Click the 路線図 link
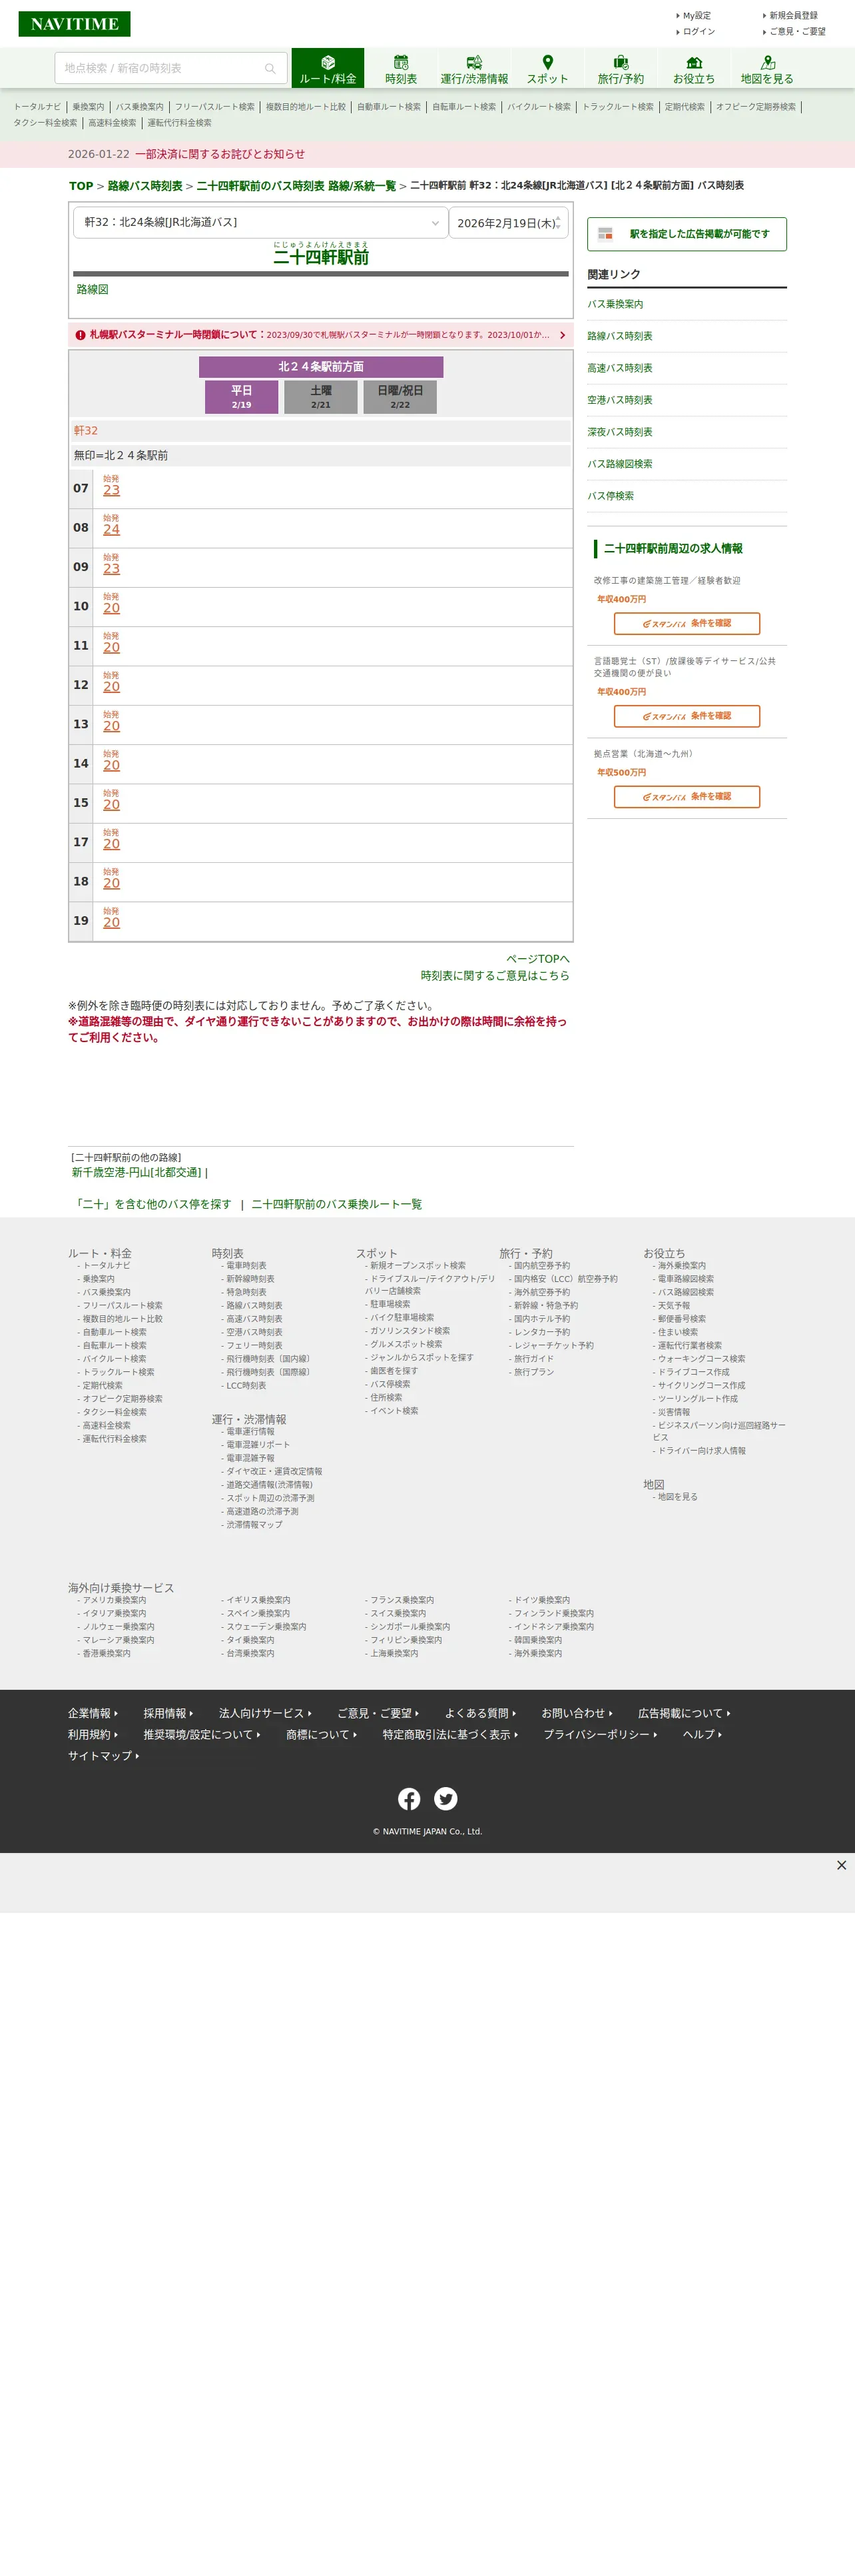This screenshot has width=855, height=2576. [93, 289]
